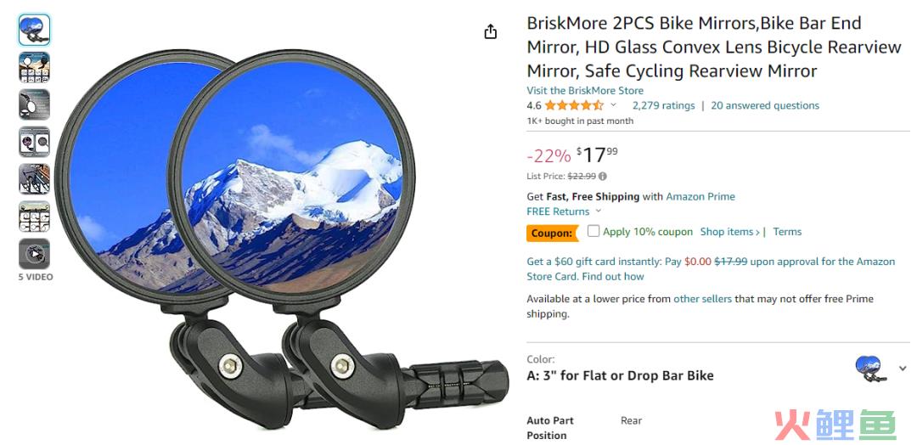Open the 5 VIDEO thumbnail with play icon

34,254
